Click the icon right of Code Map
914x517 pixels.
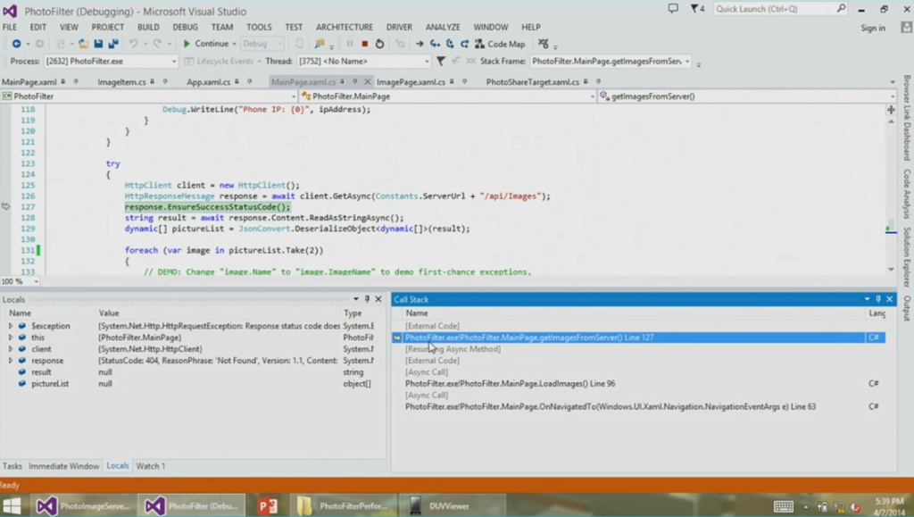(544, 44)
